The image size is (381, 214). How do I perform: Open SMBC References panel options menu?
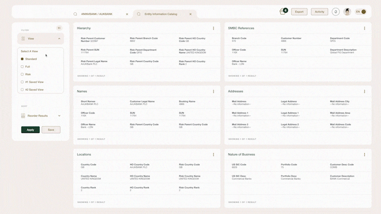pyautogui.click(x=365, y=28)
